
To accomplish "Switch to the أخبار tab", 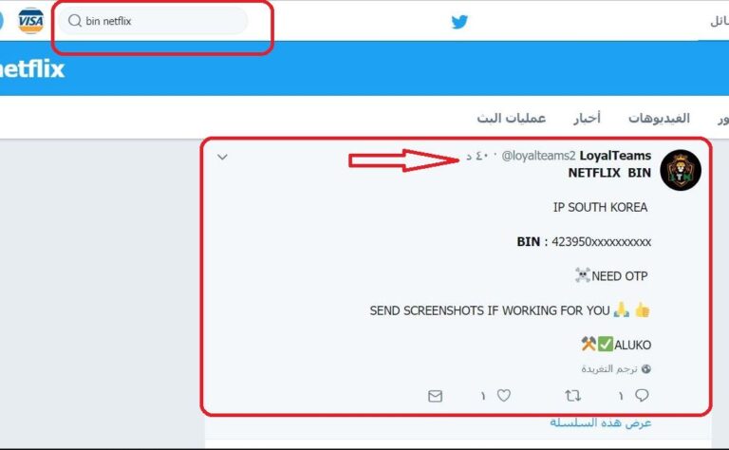I will (587, 119).
